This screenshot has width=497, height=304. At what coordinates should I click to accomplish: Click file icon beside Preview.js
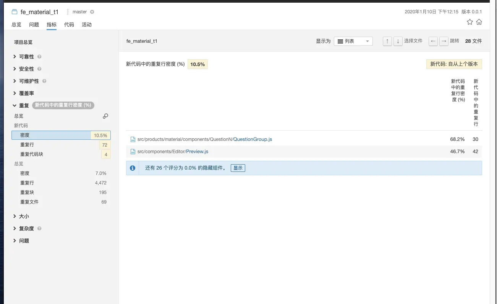point(133,152)
